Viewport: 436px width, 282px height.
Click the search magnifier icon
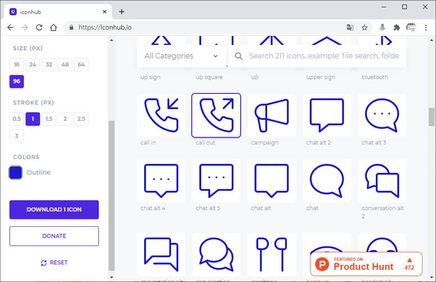(x=239, y=56)
